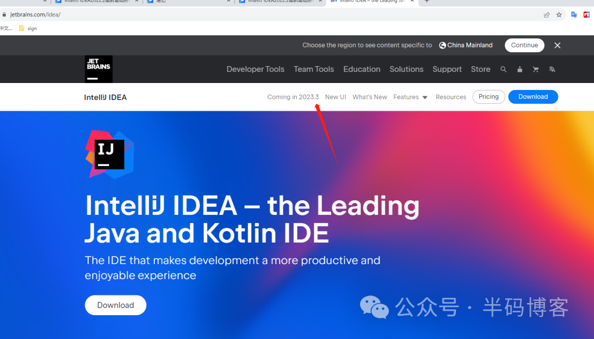Open the Google Translate extension icon
594x339 pixels.
point(574,15)
